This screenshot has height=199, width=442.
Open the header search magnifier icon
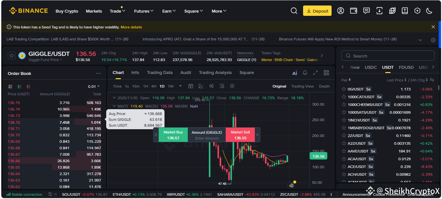pos(294,11)
